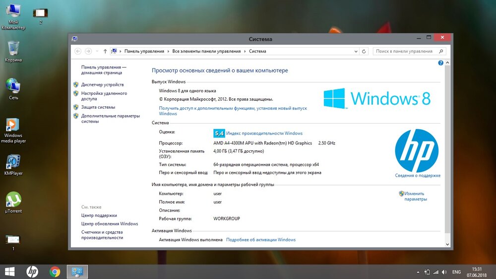This screenshot has width=496, height=279.
Task: Click the System window taskbar button
Action: coord(77,272)
